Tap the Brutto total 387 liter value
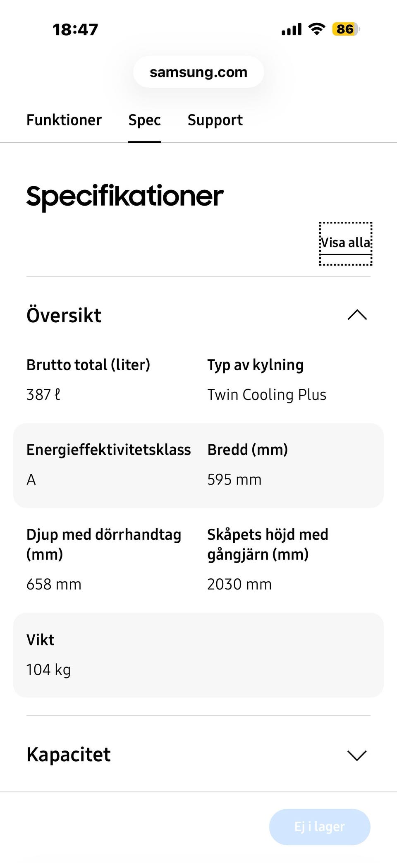 coord(43,395)
